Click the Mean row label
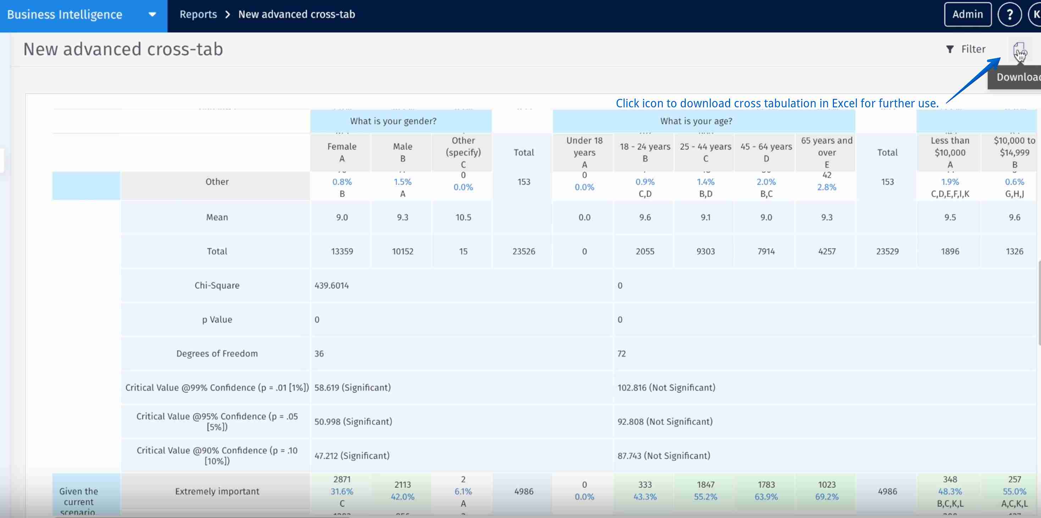Viewport: 1041px width, 518px height. (x=217, y=217)
